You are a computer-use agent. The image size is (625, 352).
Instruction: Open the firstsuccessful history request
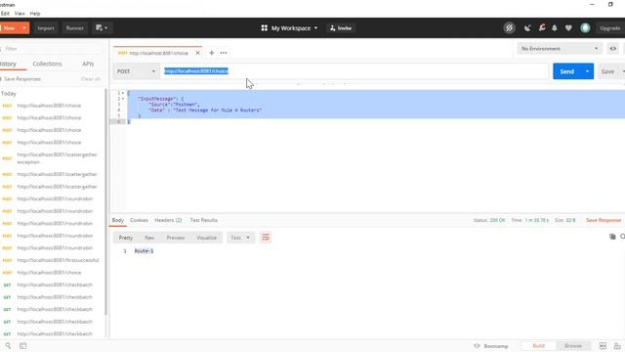pyautogui.click(x=58, y=260)
